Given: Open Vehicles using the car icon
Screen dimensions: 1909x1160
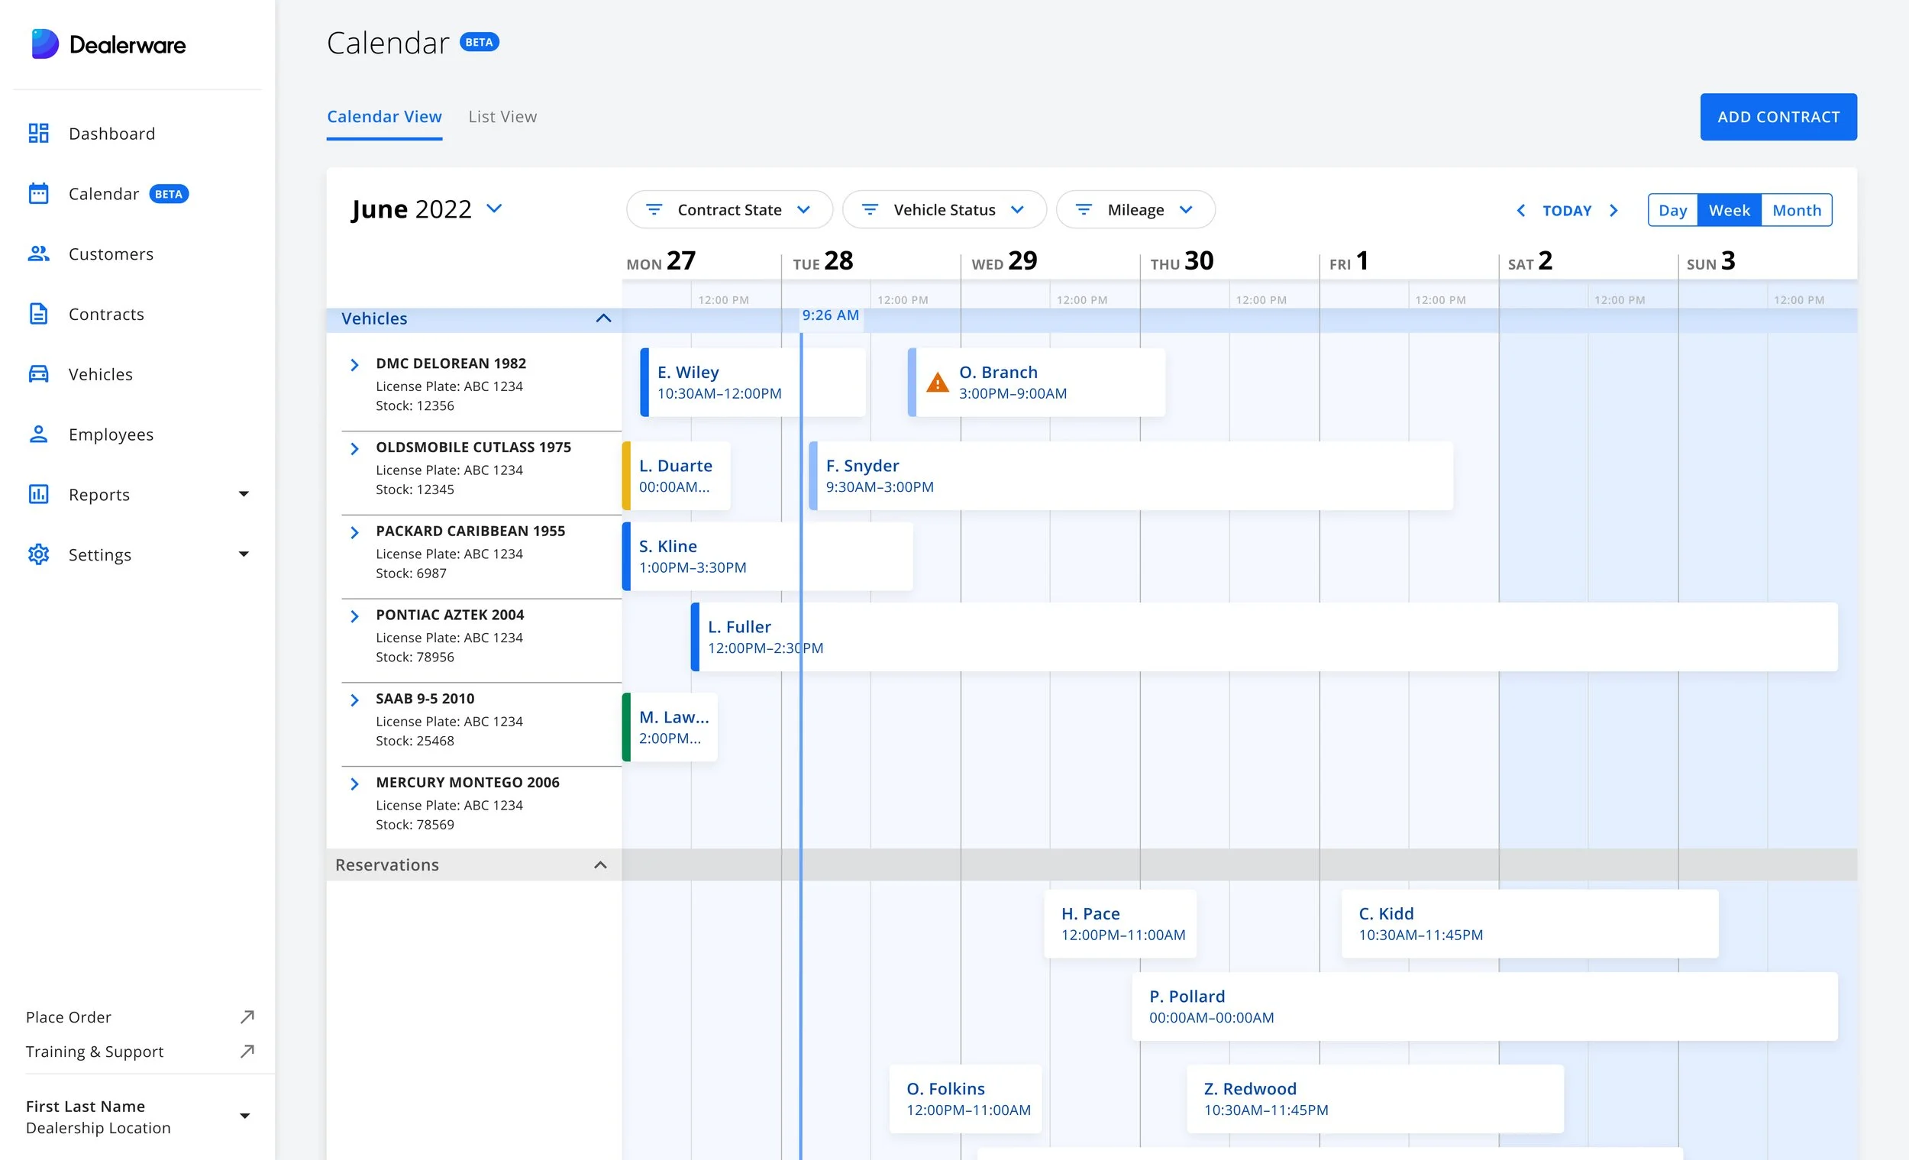Looking at the screenshot, I should [39, 374].
